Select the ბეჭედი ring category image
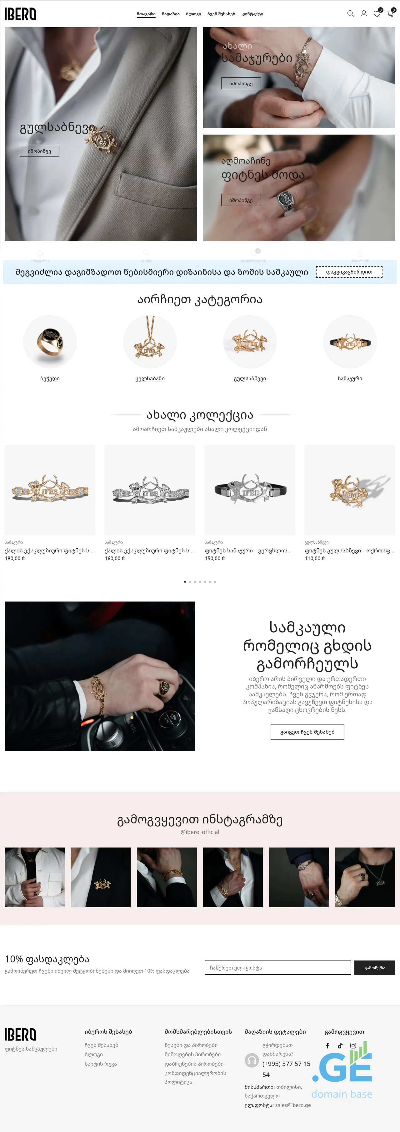The width and height of the screenshot is (400, 1132). click(50, 341)
